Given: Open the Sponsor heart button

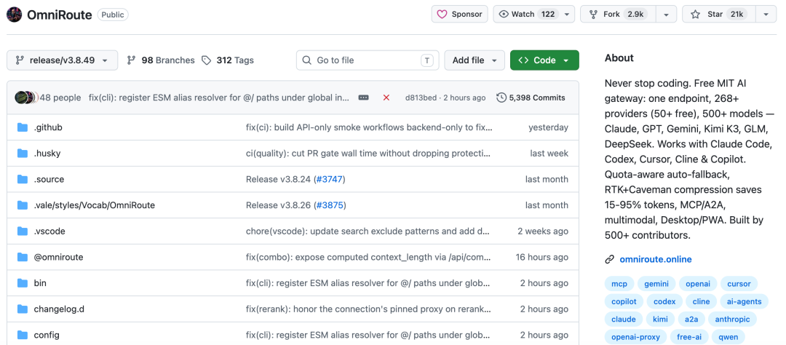Looking at the screenshot, I should point(460,14).
